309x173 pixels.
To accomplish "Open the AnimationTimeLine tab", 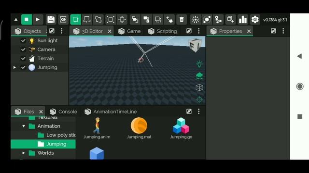I will click(x=111, y=111).
